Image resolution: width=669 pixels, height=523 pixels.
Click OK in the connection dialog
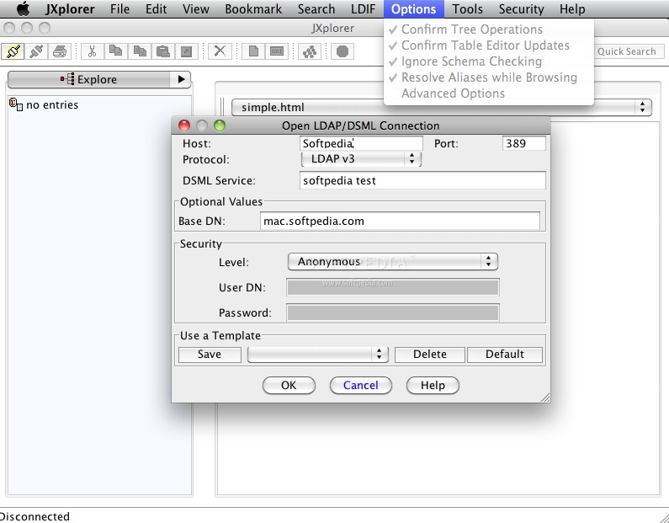coord(289,385)
